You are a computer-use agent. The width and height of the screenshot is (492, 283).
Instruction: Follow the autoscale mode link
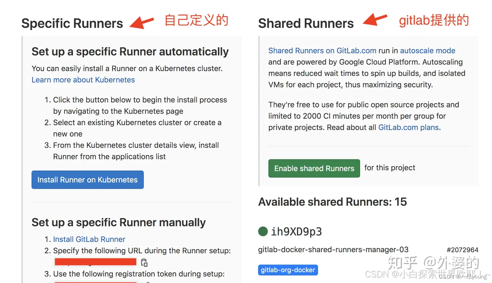tap(427, 51)
